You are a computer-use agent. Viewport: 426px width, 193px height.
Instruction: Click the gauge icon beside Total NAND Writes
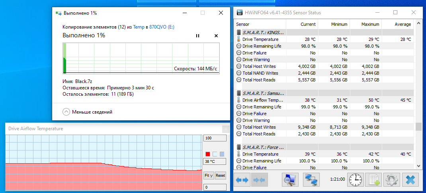tap(239, 73)
